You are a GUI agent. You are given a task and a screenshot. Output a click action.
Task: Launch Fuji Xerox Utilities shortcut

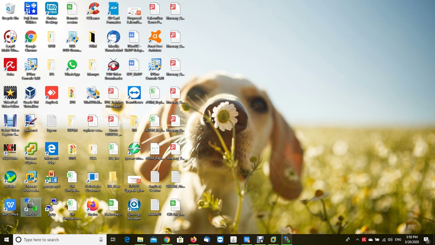(31, 13)
